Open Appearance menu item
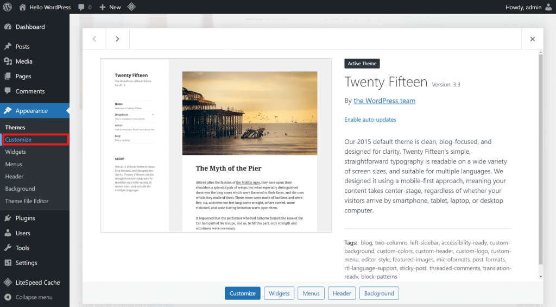The width and height of the screenshot is (556, 307). (31, 111)
